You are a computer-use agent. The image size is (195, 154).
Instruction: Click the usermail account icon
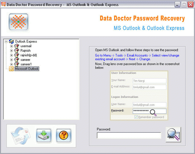(x=16, y=46)
